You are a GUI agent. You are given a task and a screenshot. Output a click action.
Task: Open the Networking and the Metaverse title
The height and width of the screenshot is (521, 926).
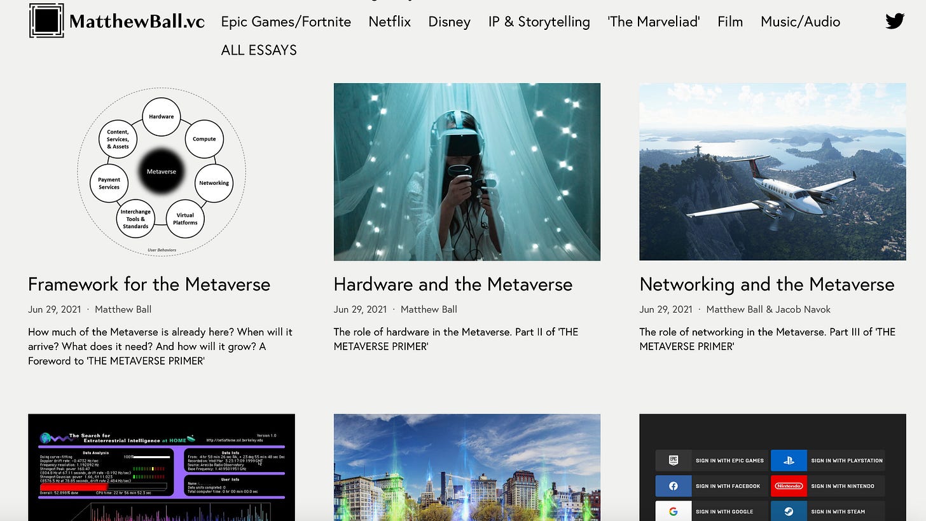pyautogui.click(x=766, y=284)
